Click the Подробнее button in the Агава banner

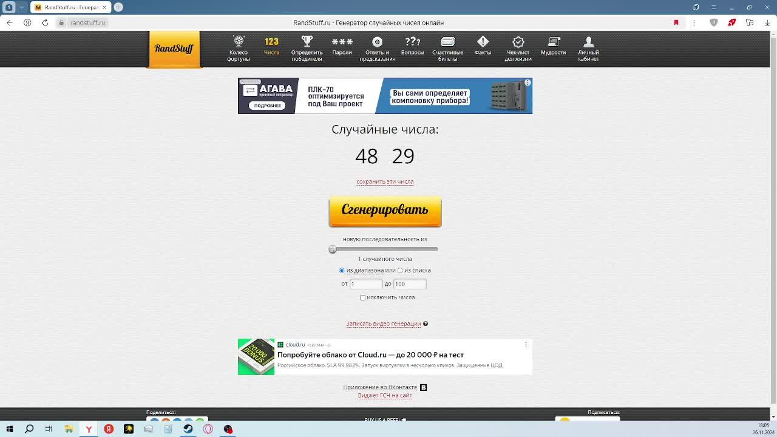pos(268,106)
